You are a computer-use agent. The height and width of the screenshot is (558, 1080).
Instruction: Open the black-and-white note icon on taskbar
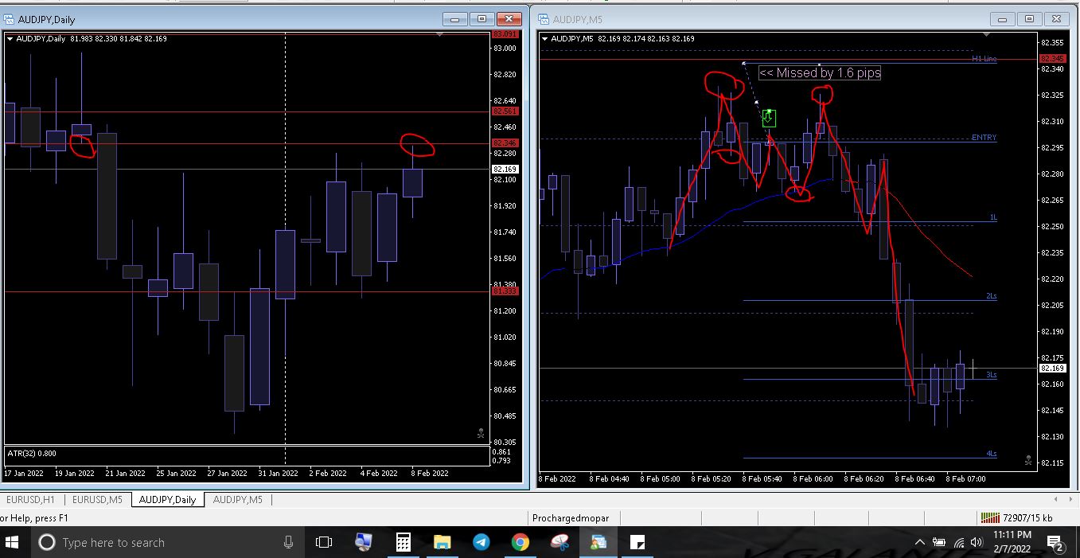637,543
